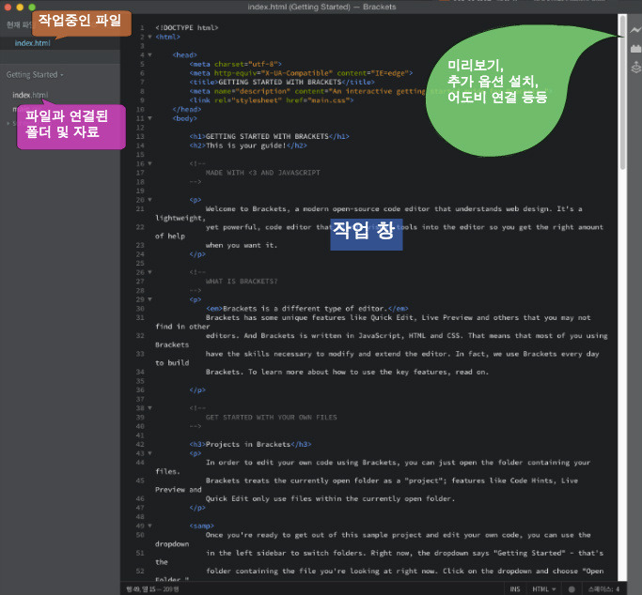Click the comment GET STARTED WITH YOUR OWN FILES
The width and height of the screenshot is (642, 595).
[x=272, y=418]
